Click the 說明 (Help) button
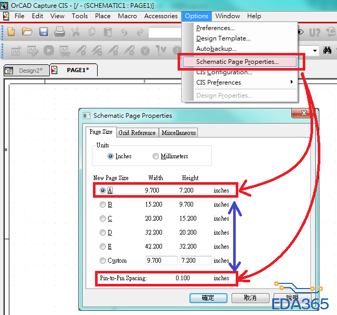Viewport: 337px width, 315px height. [292, 298]
